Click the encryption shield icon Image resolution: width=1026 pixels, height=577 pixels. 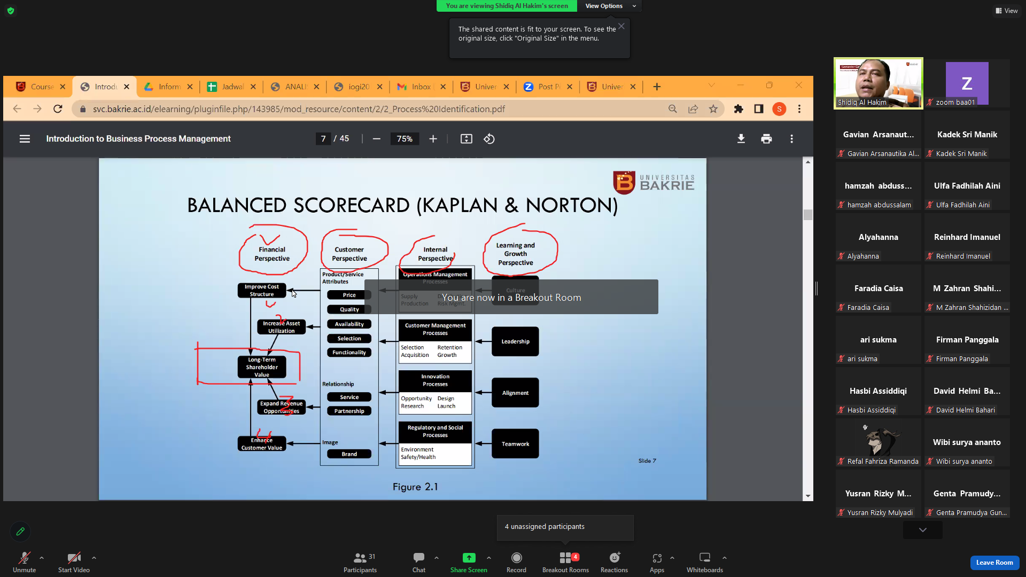pos(11,11)
